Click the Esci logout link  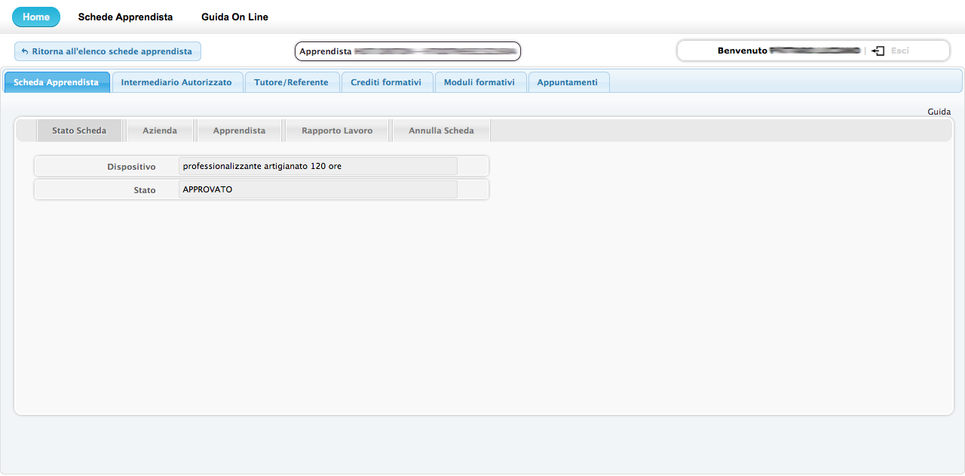pos(899,51)
